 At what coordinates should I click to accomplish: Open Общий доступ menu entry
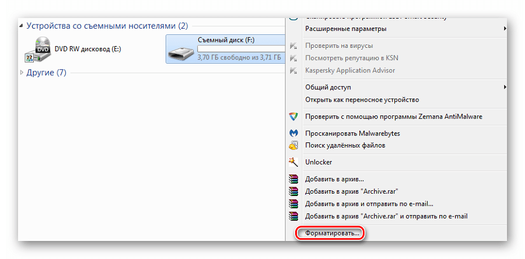(328, 87)
